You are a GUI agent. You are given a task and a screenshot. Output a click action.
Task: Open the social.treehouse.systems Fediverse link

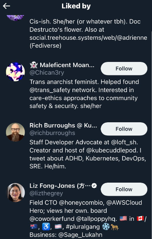coord(88,38)
